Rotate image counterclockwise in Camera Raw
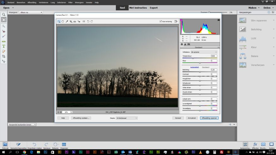Screen dimensions: 276x155 pos(88,21)
